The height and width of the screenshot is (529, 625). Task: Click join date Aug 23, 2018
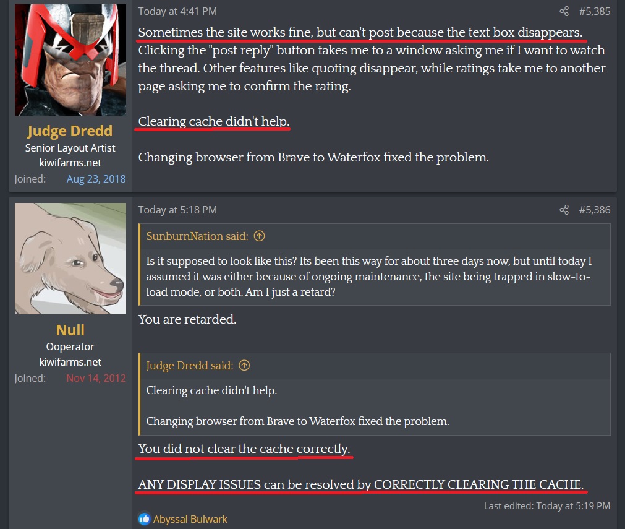pos(96,179)
